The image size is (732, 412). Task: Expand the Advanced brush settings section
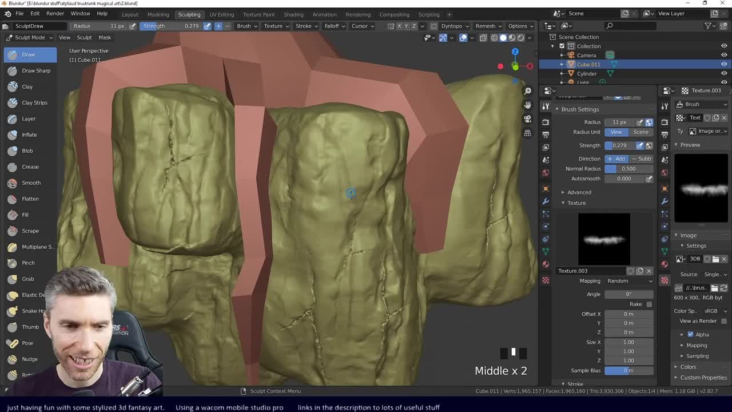click(579, 192)
